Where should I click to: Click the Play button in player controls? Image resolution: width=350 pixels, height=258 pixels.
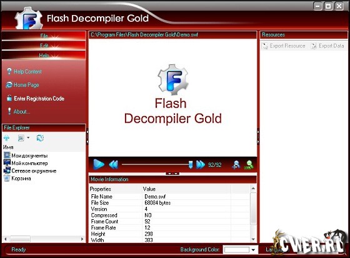click(99, 164)
